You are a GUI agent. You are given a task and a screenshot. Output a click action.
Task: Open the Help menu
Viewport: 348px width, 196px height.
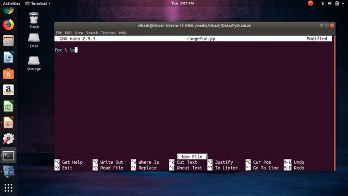(x=122, y=33)
